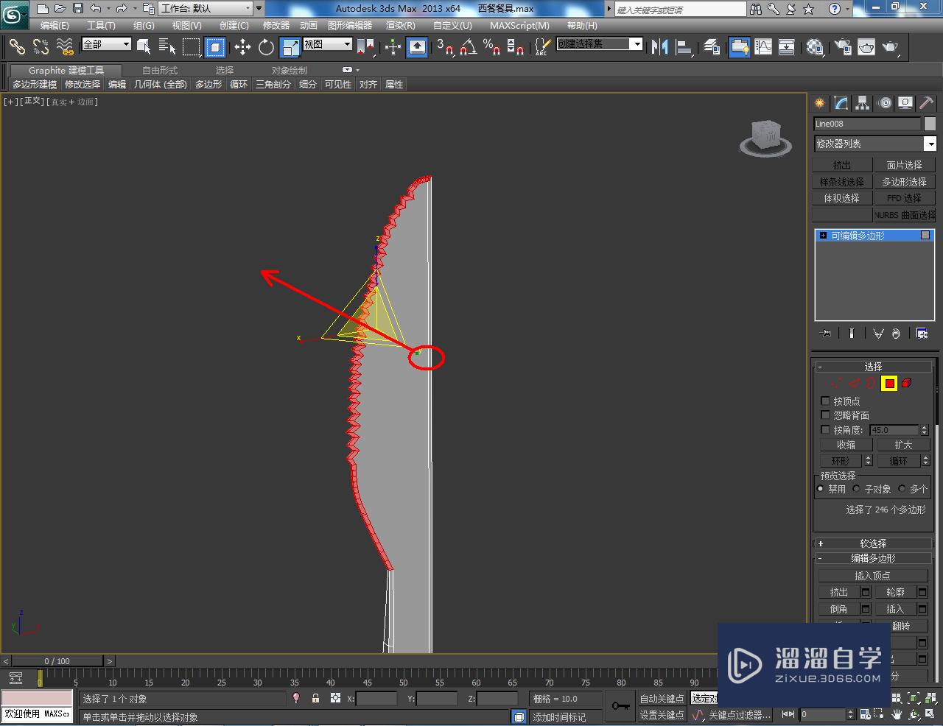Open Mirror tool
This screenshot has width=943, height=726.
(x=660, y=47)
